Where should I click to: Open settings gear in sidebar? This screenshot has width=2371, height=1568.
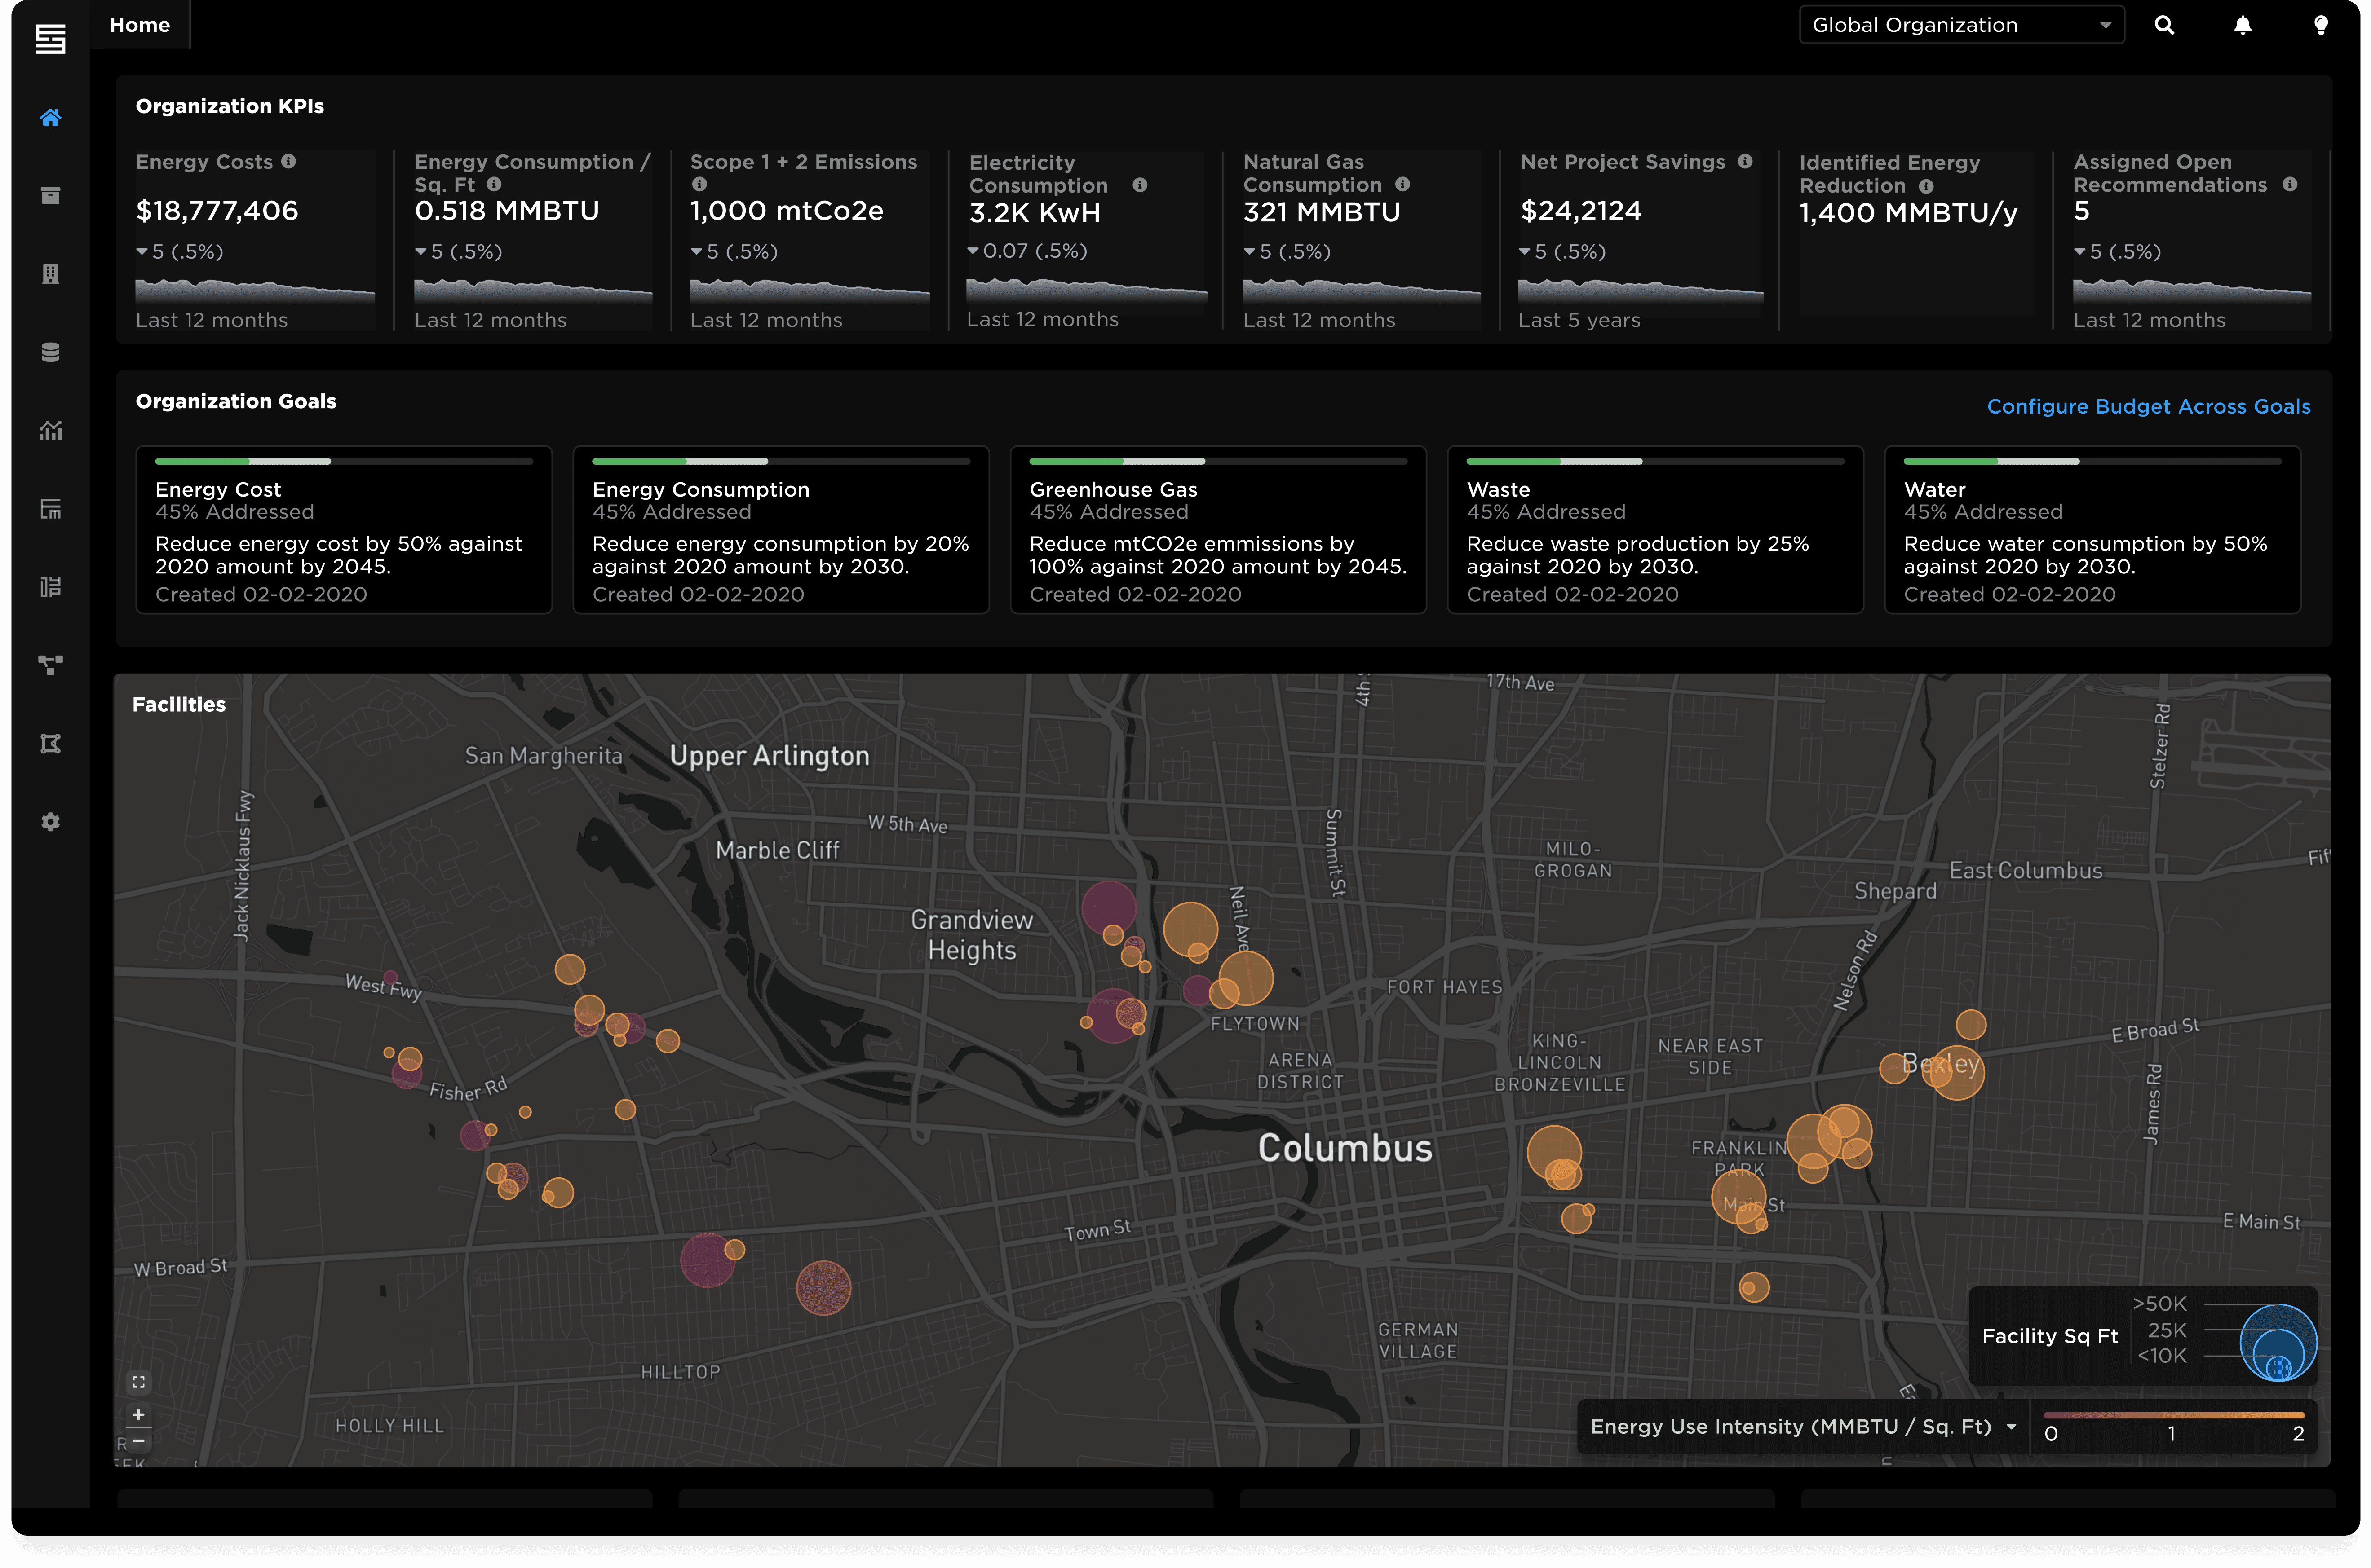50,822
